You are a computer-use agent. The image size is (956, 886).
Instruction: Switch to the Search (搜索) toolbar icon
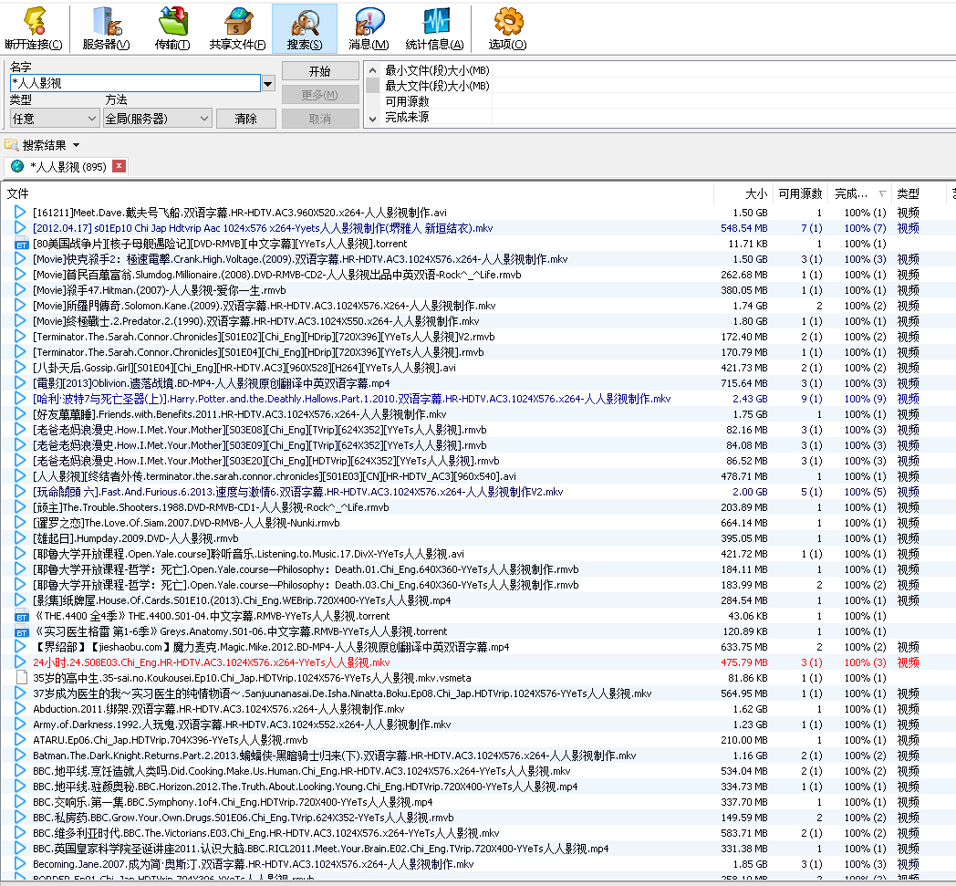(x=304, y=27)
